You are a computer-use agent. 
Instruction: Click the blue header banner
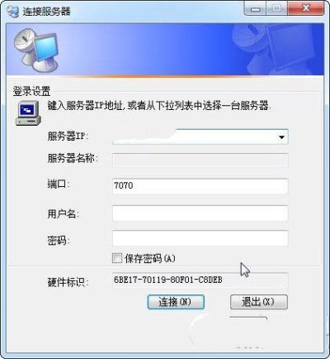point(165,50)
